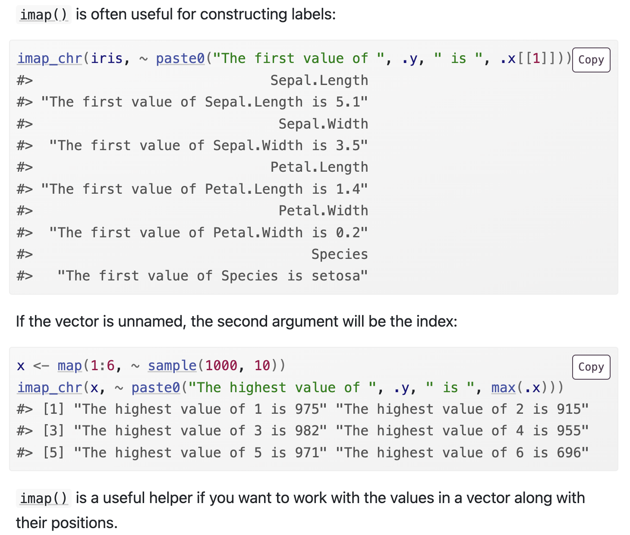630x535 pixels.
Task: Open the map function link
Action: [x=69, y=366]
